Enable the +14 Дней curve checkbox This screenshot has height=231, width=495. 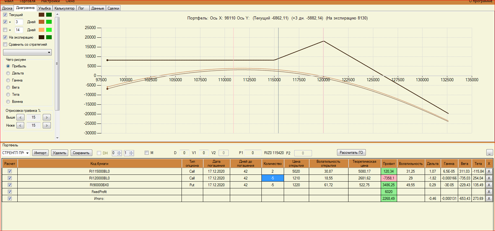click(5, 30)
